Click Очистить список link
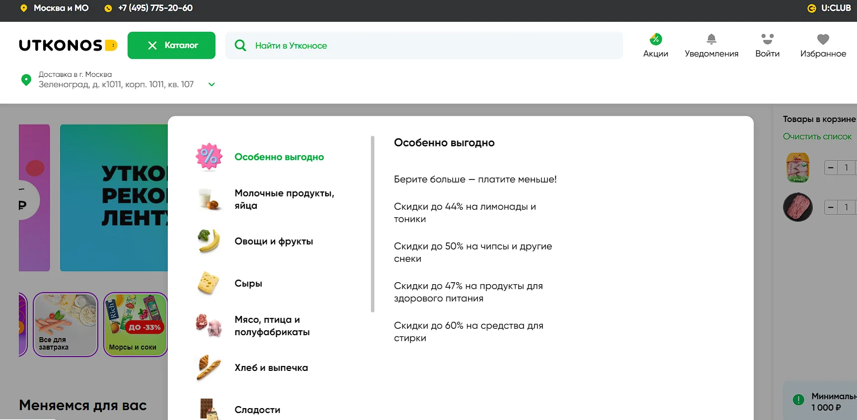Screen dimensions: 857x420 pos(817,136)
